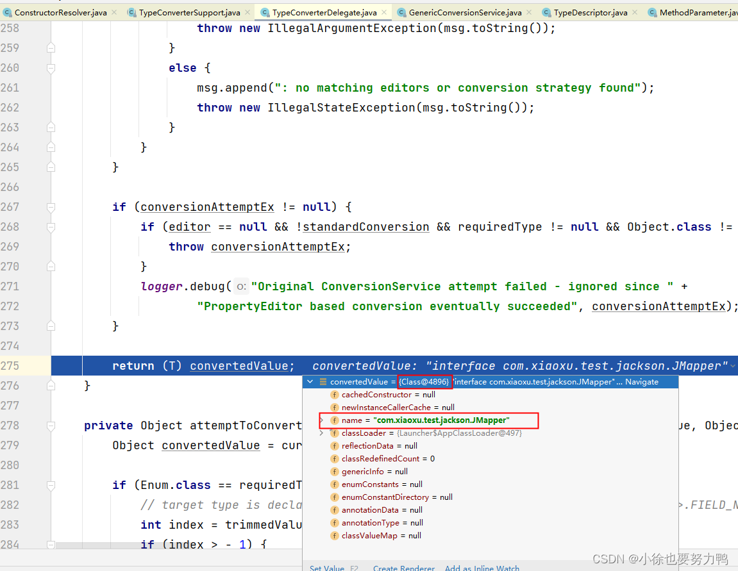Click field icon beside cachedConstructor
Viewport: 738px width, 571px height.
coord(334,395)
